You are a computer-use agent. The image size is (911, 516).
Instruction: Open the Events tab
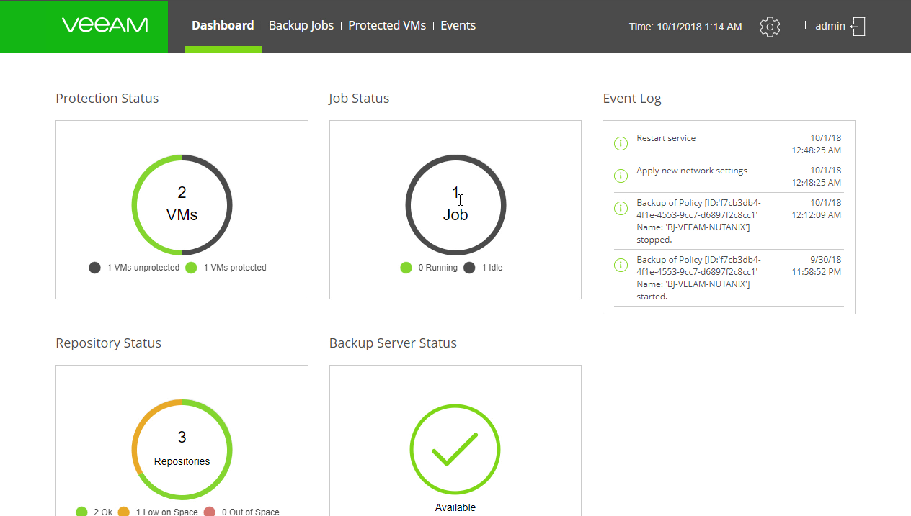pos(458,25)
